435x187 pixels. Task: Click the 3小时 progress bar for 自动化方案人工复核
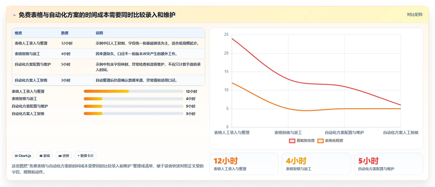coord(133,114)
